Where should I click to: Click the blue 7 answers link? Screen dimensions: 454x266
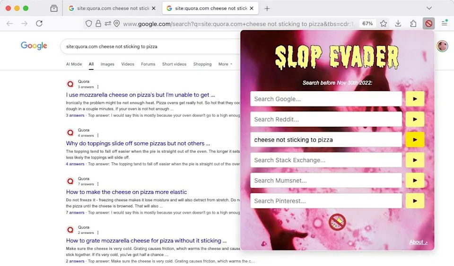pos(75,212)
